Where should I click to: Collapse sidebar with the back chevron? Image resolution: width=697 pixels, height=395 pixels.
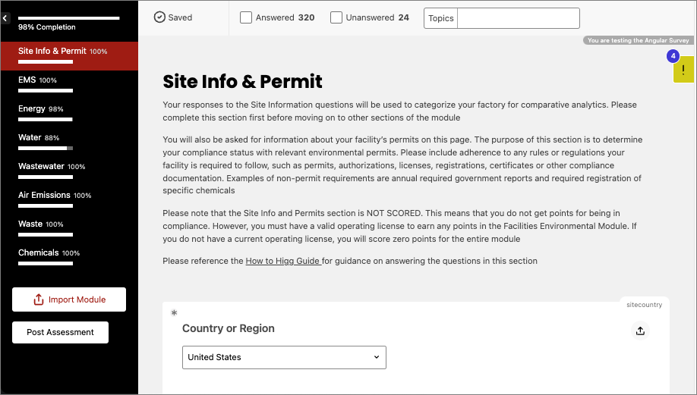[5, 17]
